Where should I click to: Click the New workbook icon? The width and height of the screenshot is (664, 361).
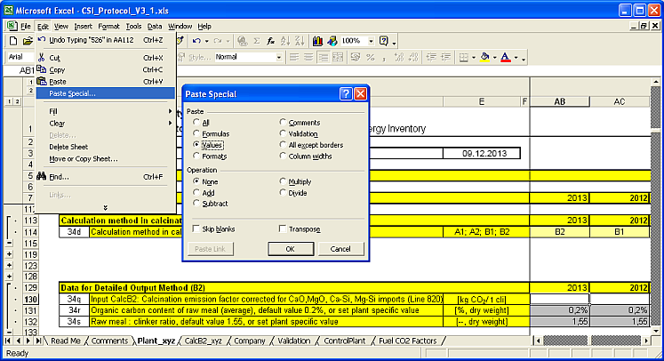(x=12, y=41)
